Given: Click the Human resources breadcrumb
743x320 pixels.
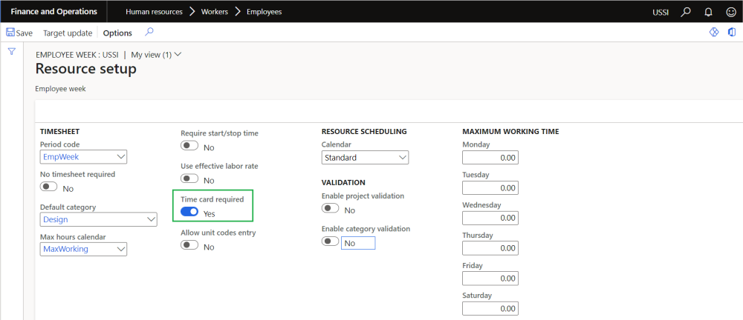Looking at the screenshot, I should 152,12.
